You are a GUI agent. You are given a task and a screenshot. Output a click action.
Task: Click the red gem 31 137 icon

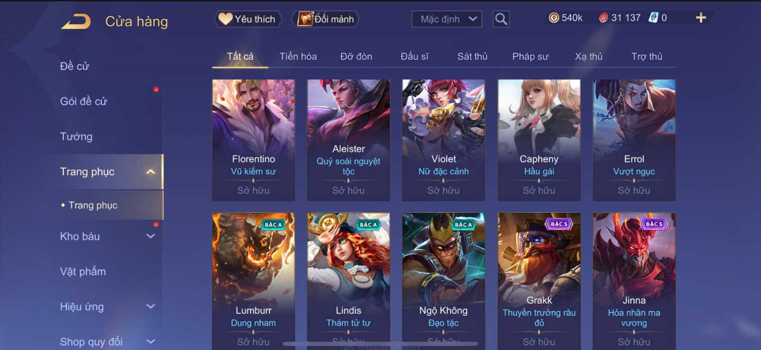[x=603, y=18]
